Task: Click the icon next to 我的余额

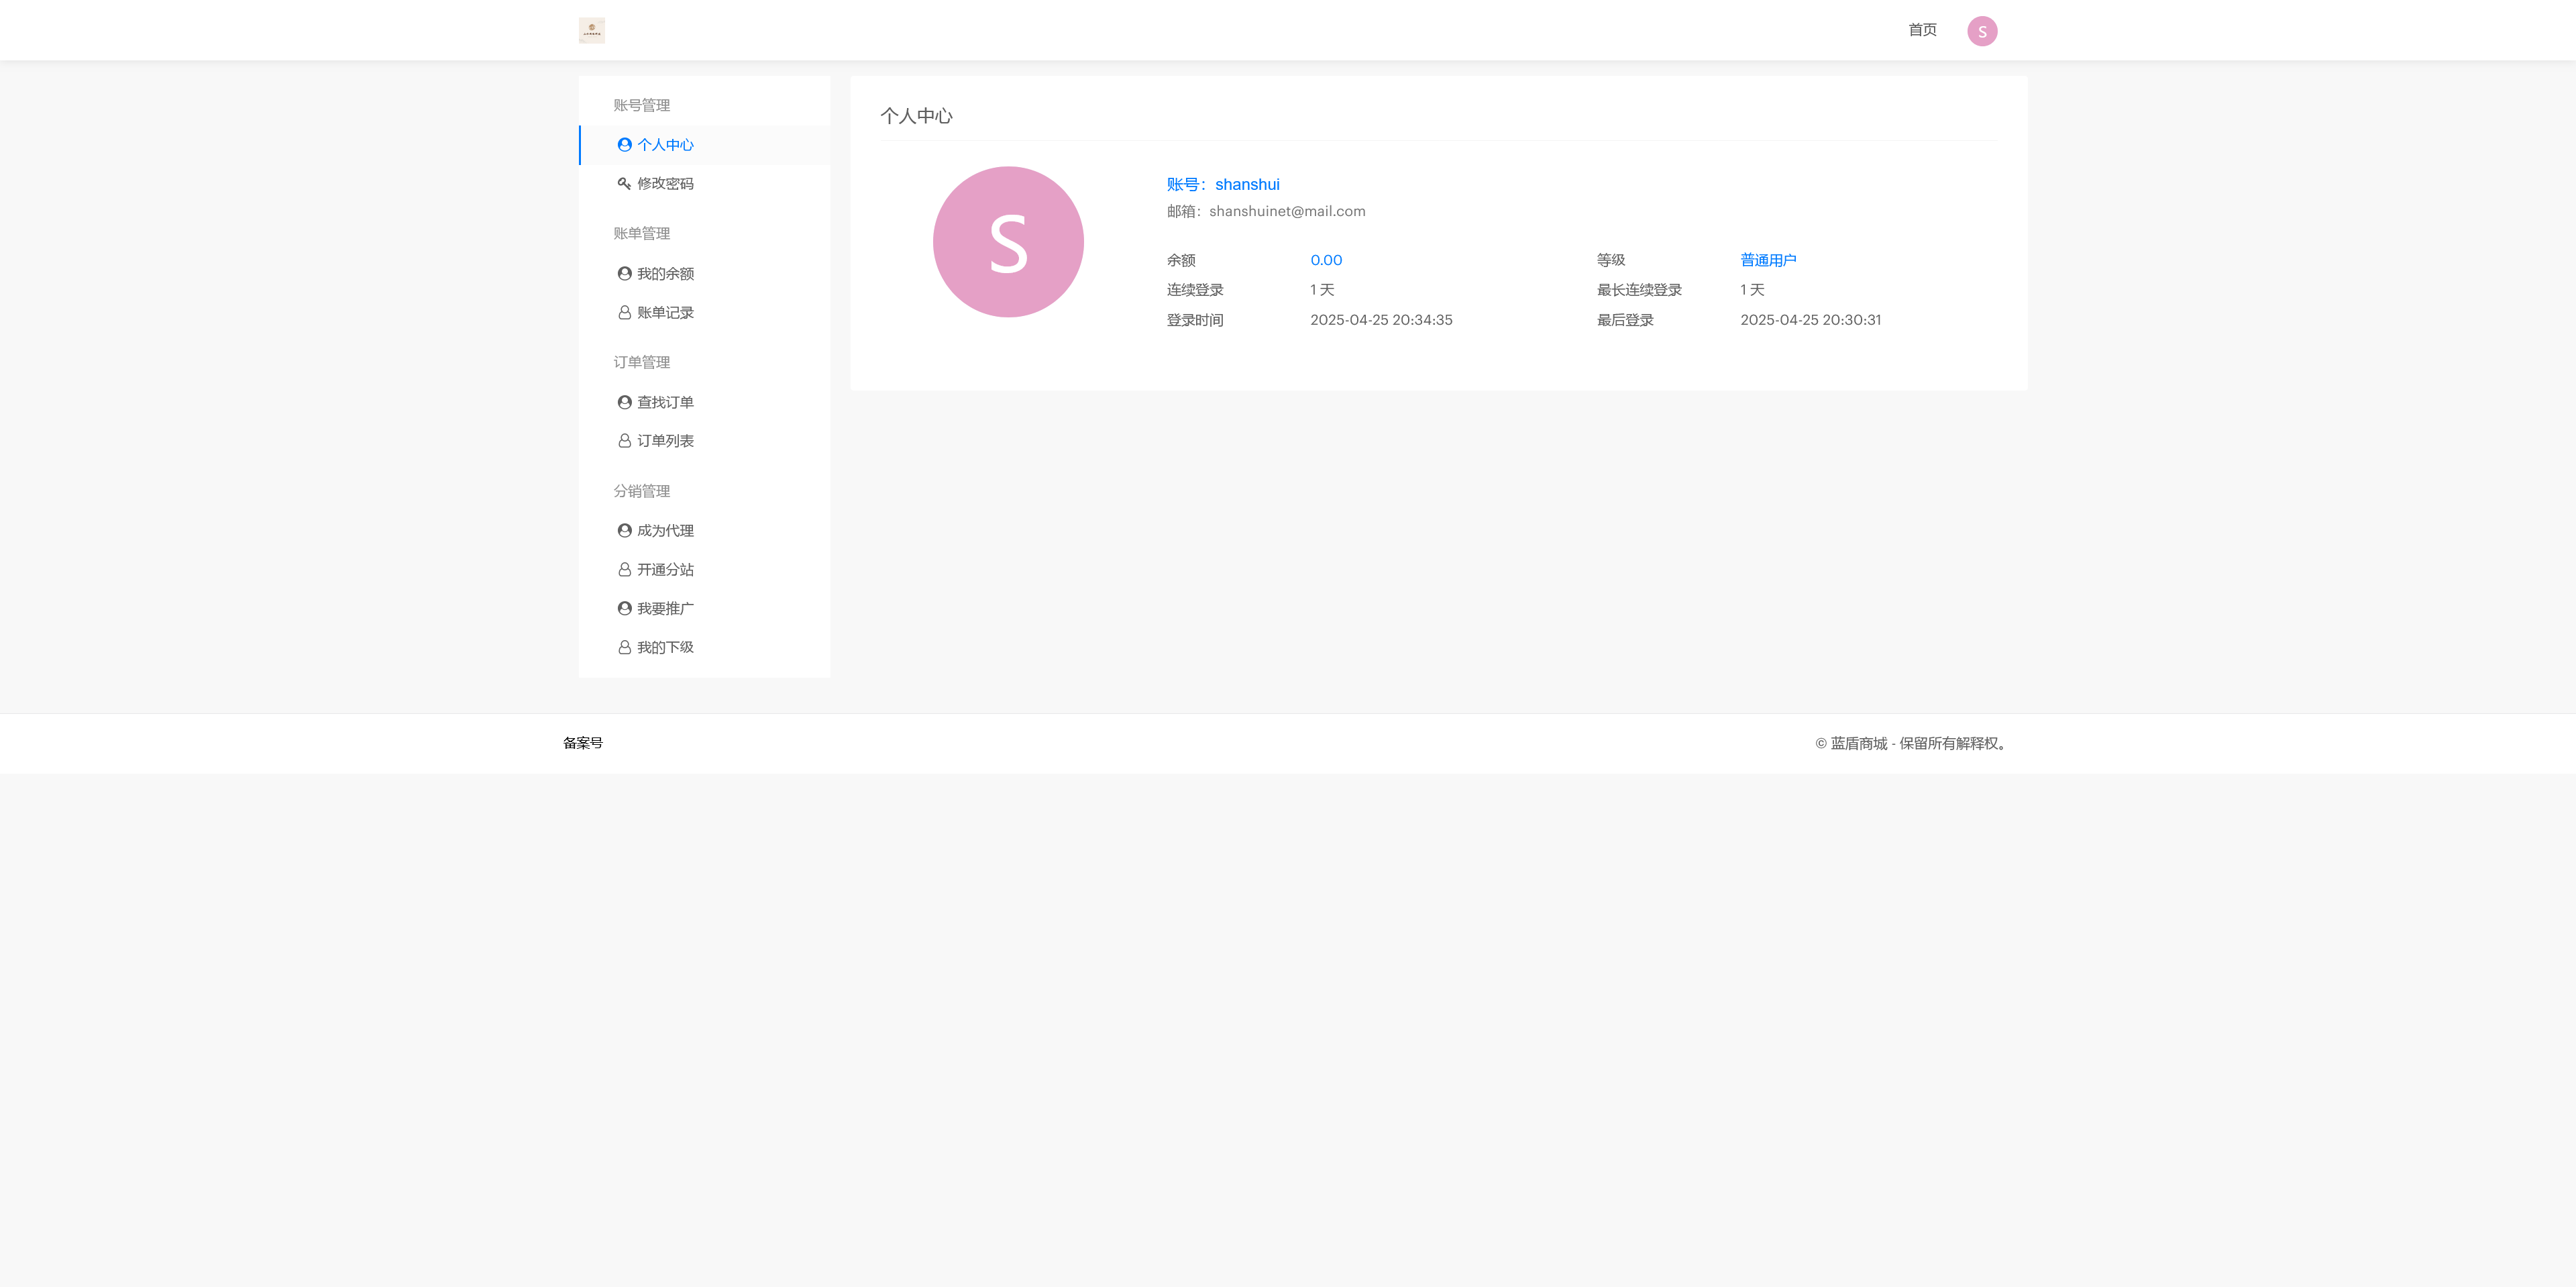Action: [x=624, y=274]
